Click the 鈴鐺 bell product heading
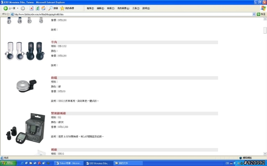The image size is (267, 166). (54, 78)
